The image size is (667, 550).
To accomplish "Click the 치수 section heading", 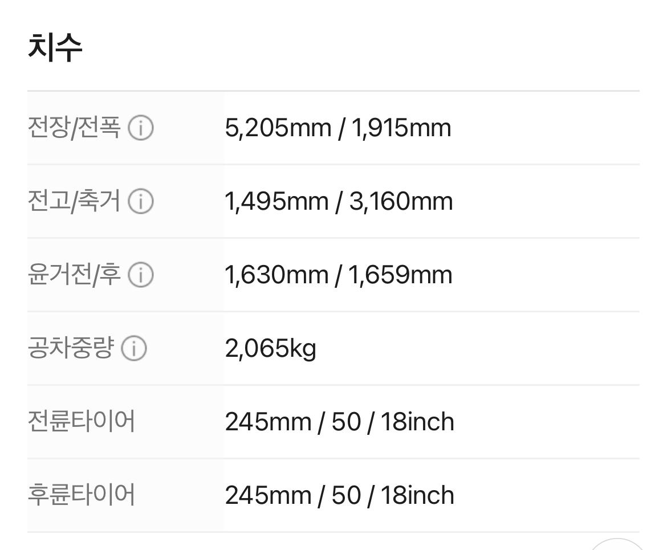I will click(x=55, y=48).
